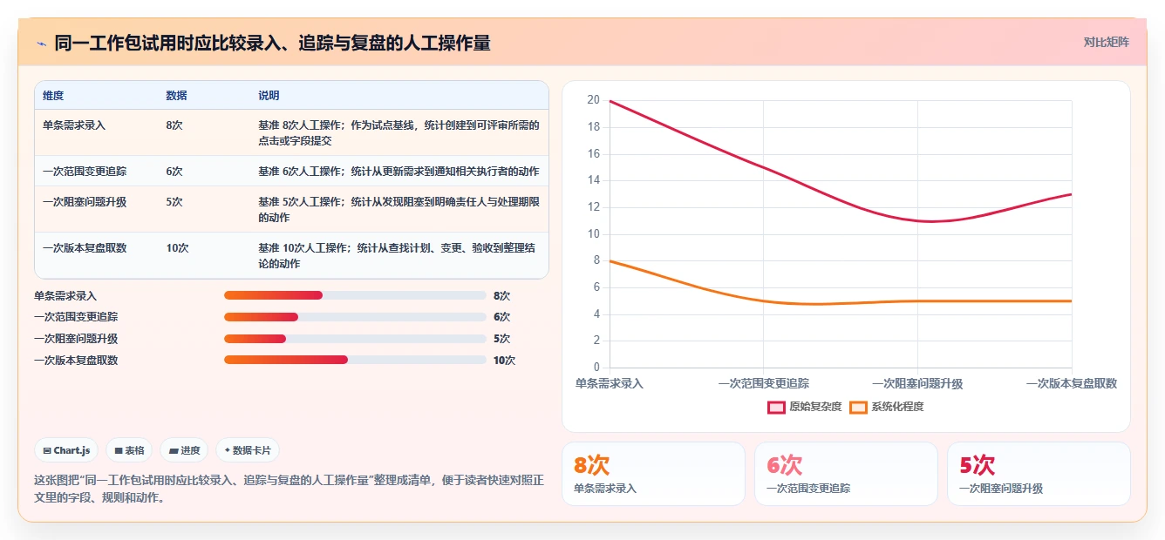Screen dimensions: 1165x540
Task: Click chart x-axis label 单条需求录入
Action: [x=610, y=383]
